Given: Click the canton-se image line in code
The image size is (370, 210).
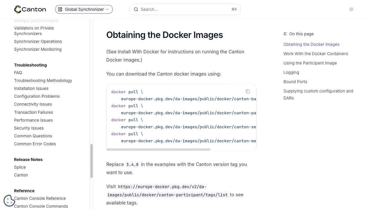Looking at the screenshot, I should pyautogui.click(x=189, y=127).
